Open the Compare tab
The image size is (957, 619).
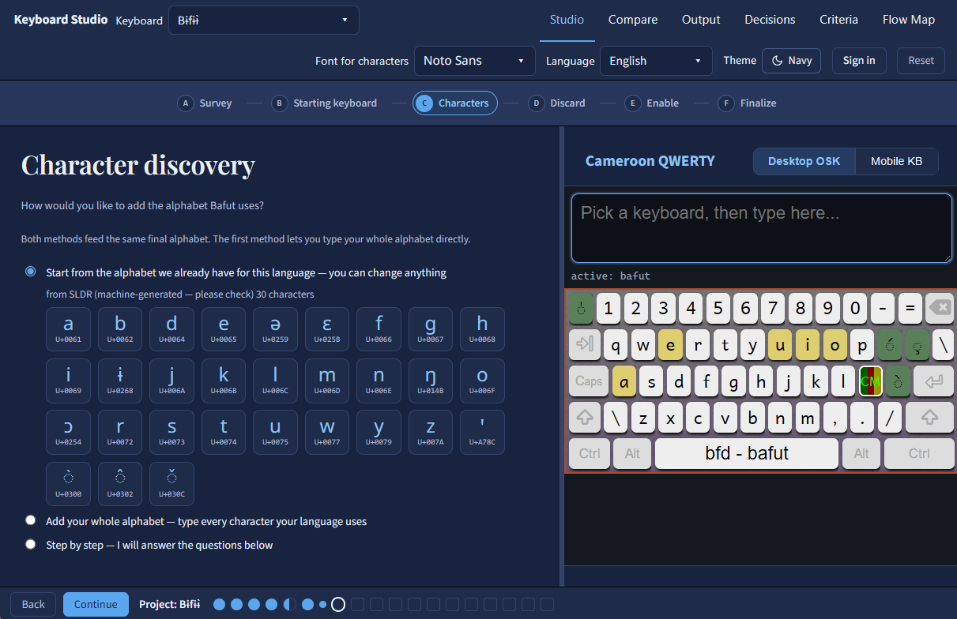[x=633, y=20]
